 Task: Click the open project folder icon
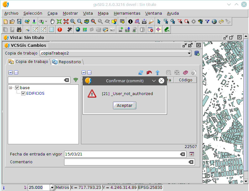(12, 21)
